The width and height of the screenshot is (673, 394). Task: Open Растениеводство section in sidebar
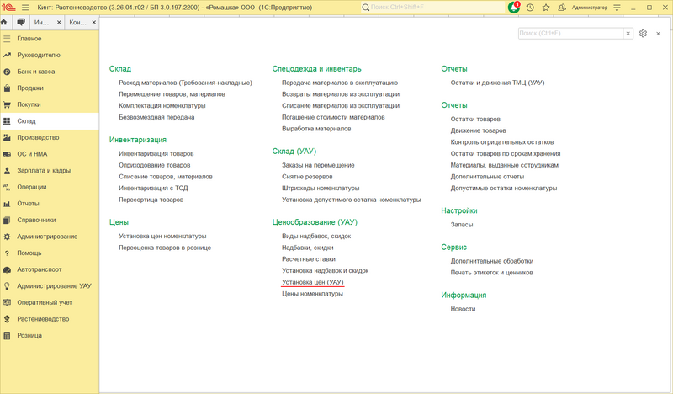click(50, 319)
